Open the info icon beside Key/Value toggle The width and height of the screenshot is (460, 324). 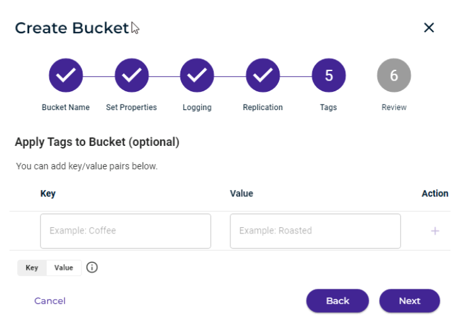92,267
